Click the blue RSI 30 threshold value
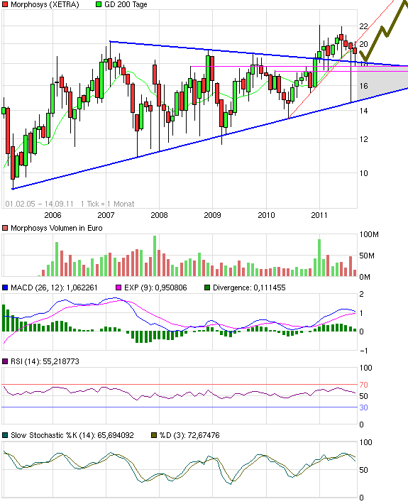This screenshot has height=504, width=408. (x=363, y=407)
